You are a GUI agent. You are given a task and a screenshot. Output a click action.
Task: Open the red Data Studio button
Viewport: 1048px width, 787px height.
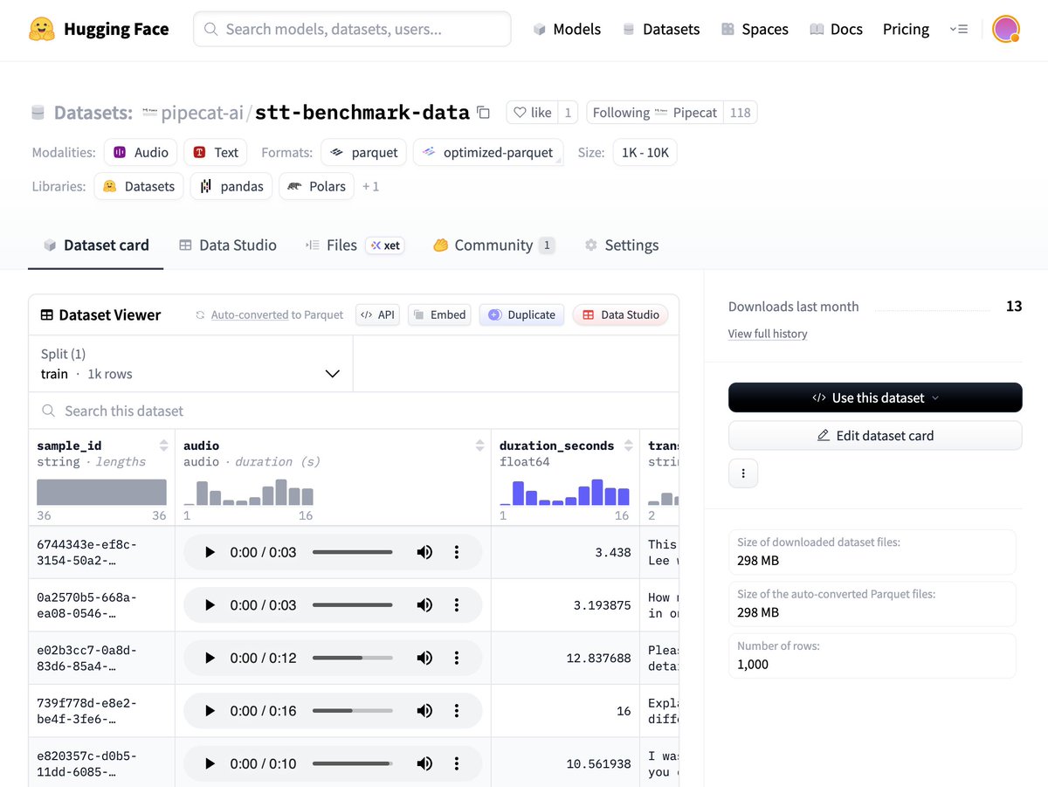click(621, 314)
